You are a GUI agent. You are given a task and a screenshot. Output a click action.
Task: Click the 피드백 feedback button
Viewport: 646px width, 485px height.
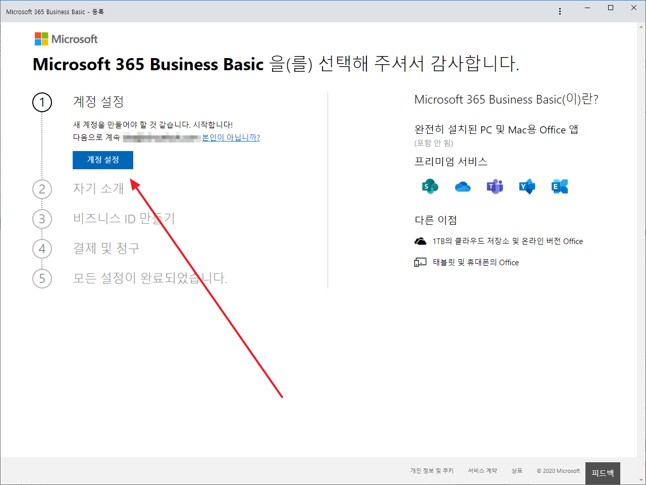click(603, 473)
